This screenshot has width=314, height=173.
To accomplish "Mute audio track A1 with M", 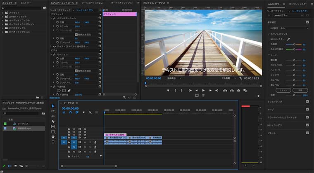I will (85, 142).
